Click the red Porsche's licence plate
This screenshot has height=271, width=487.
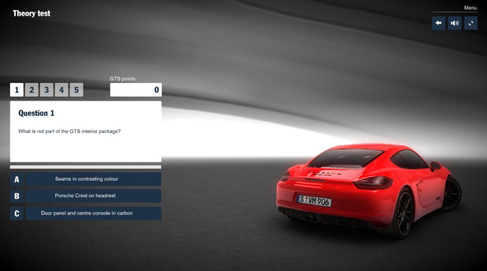click(x=314, y=201)
